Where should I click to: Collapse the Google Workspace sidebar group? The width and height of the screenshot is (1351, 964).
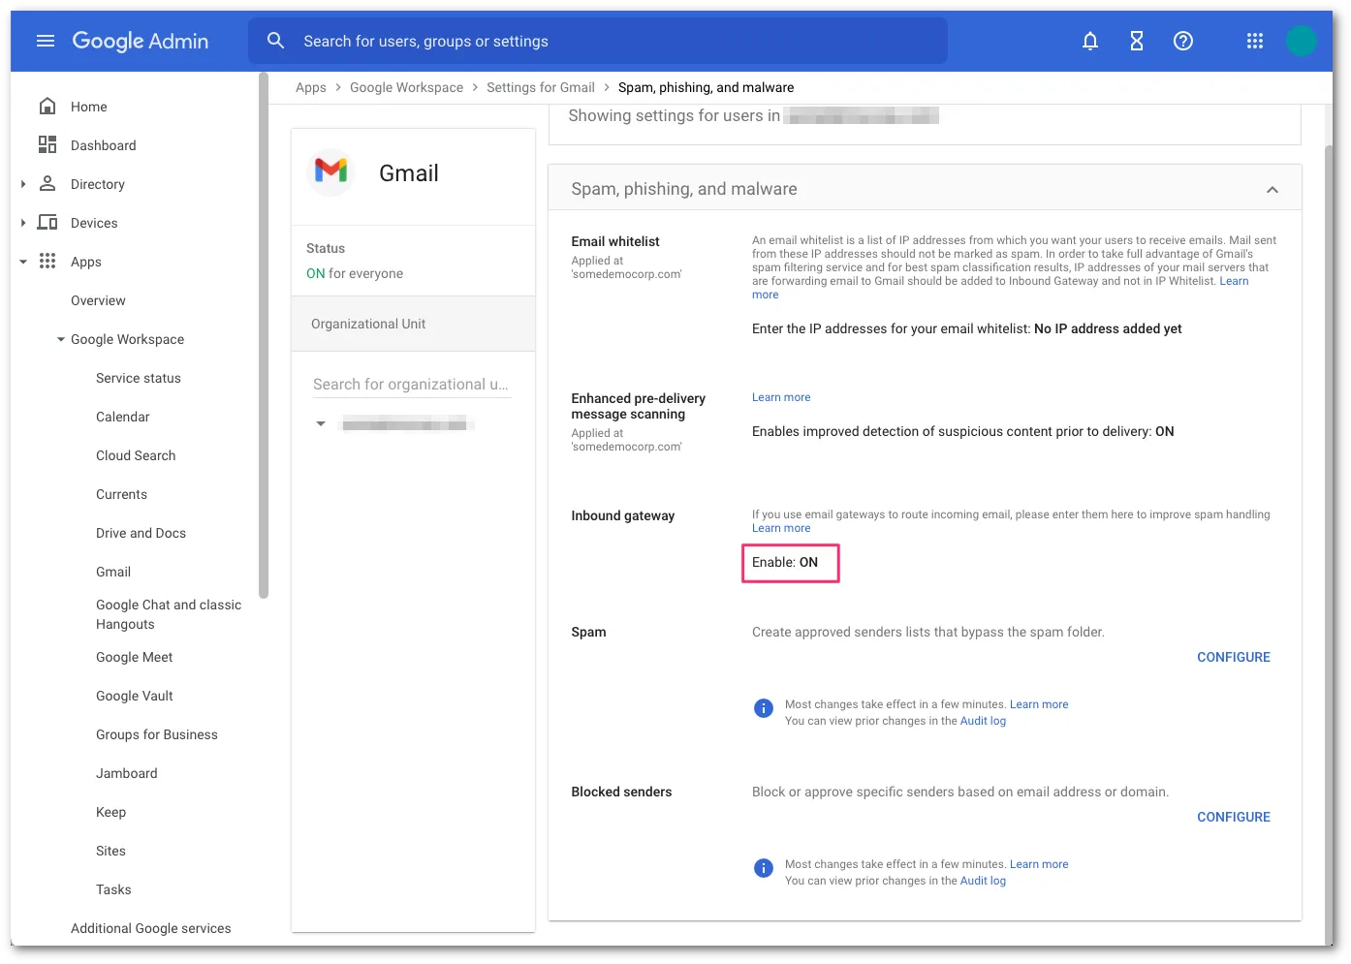(x=61, y=339)
